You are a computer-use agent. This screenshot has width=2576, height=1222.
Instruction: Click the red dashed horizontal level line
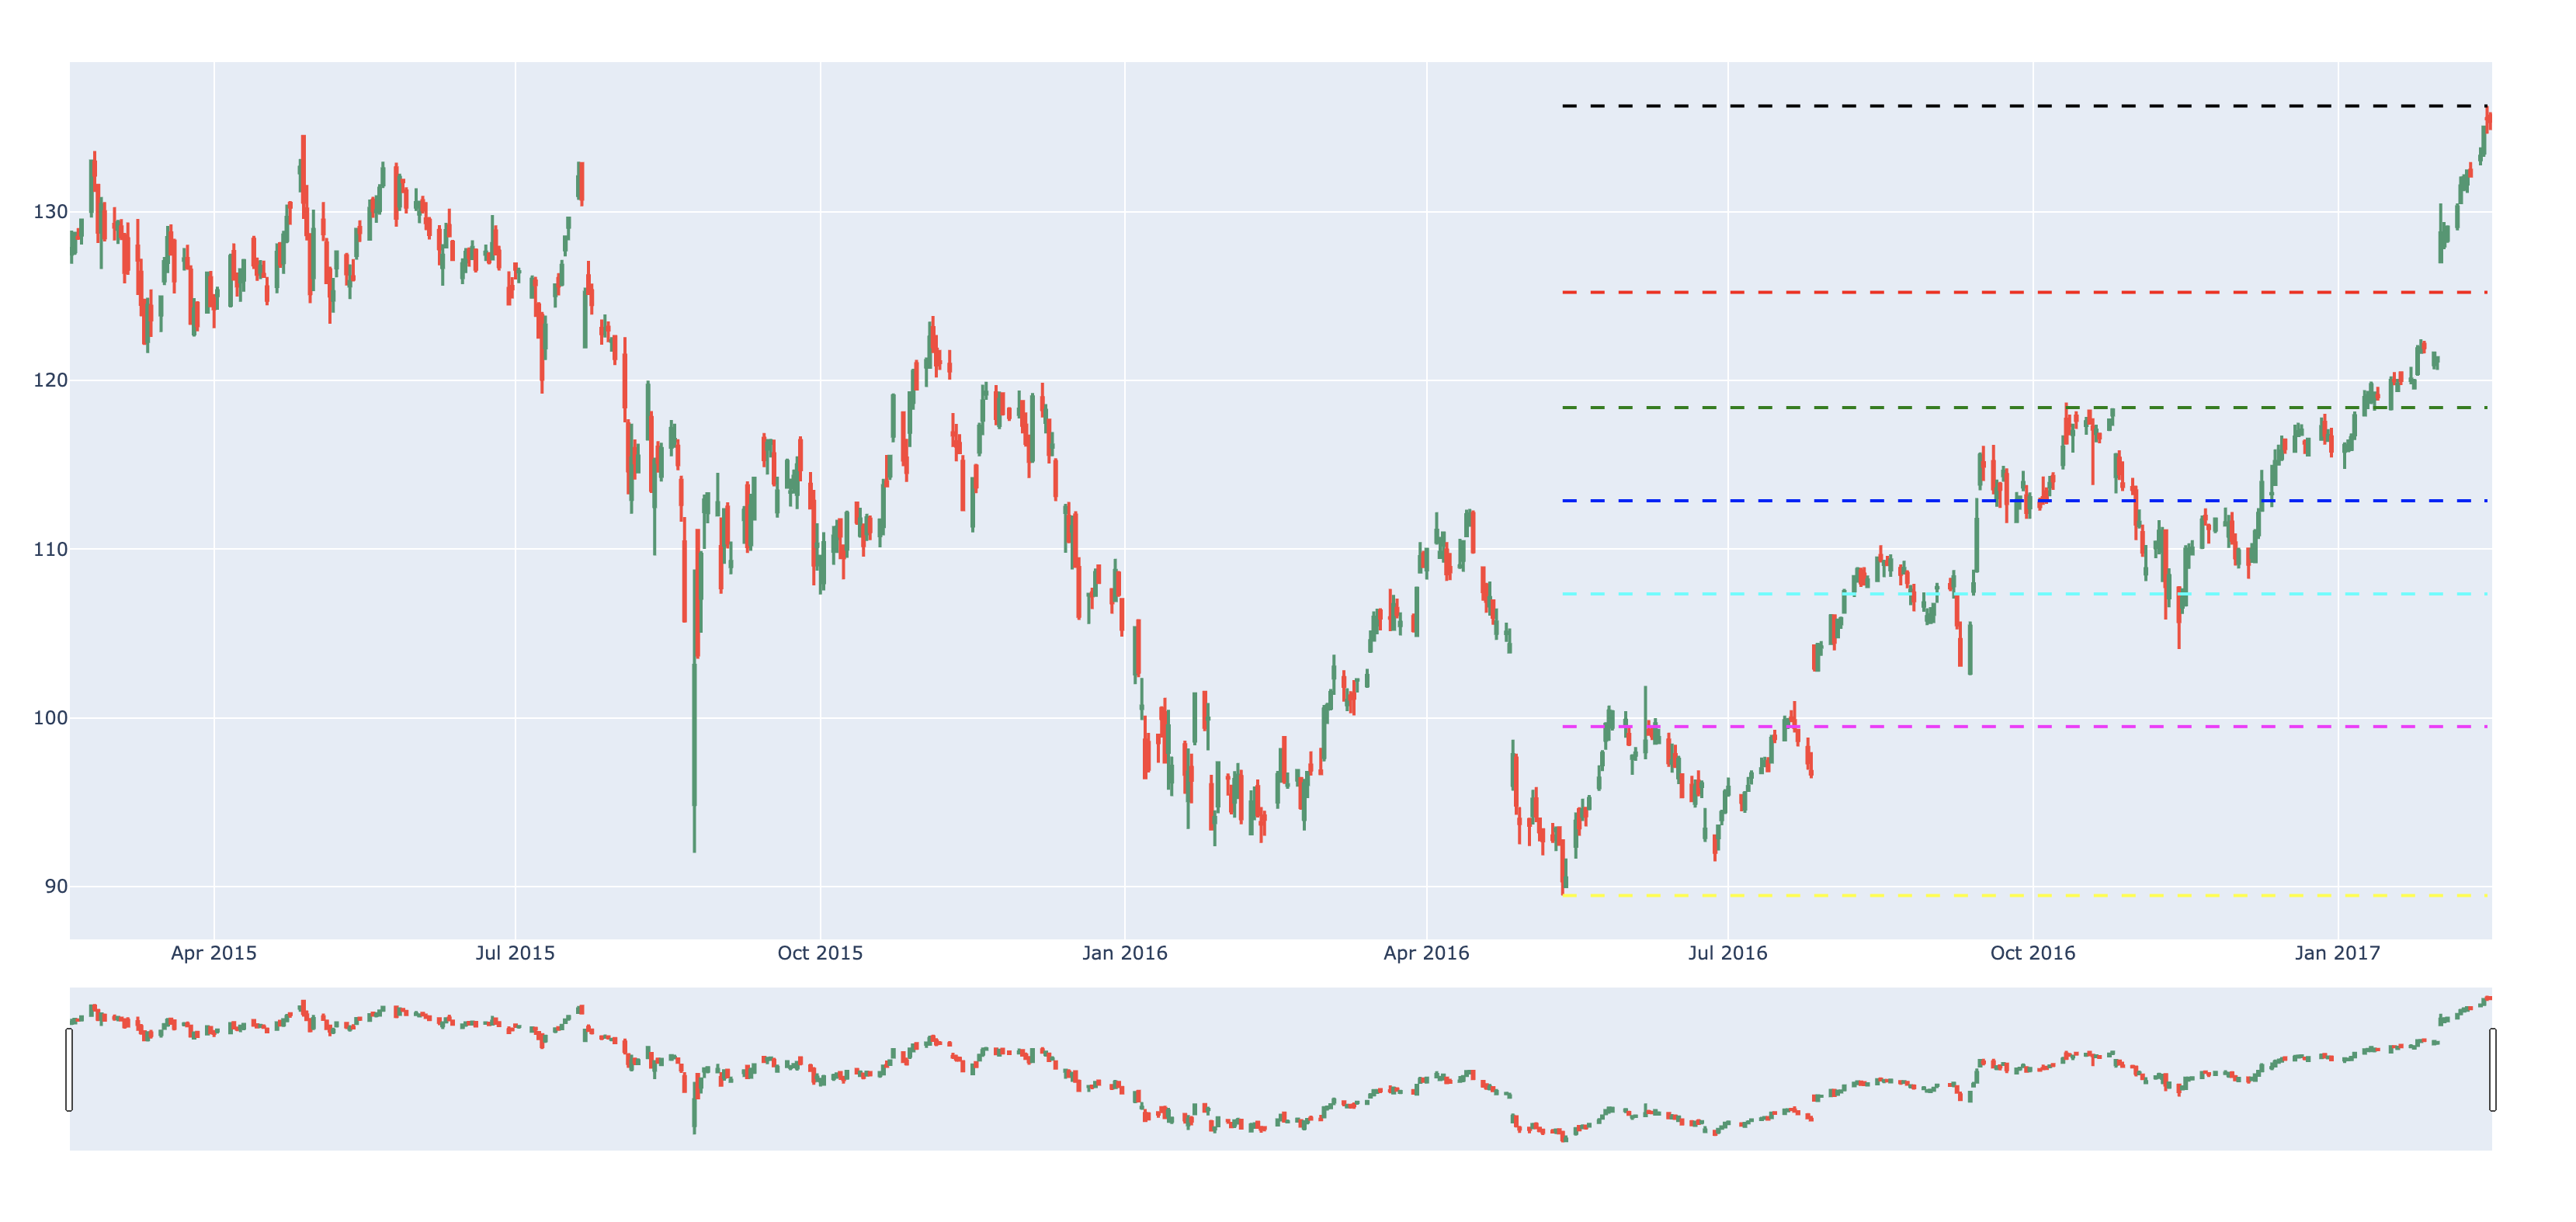pos(2025,292)
